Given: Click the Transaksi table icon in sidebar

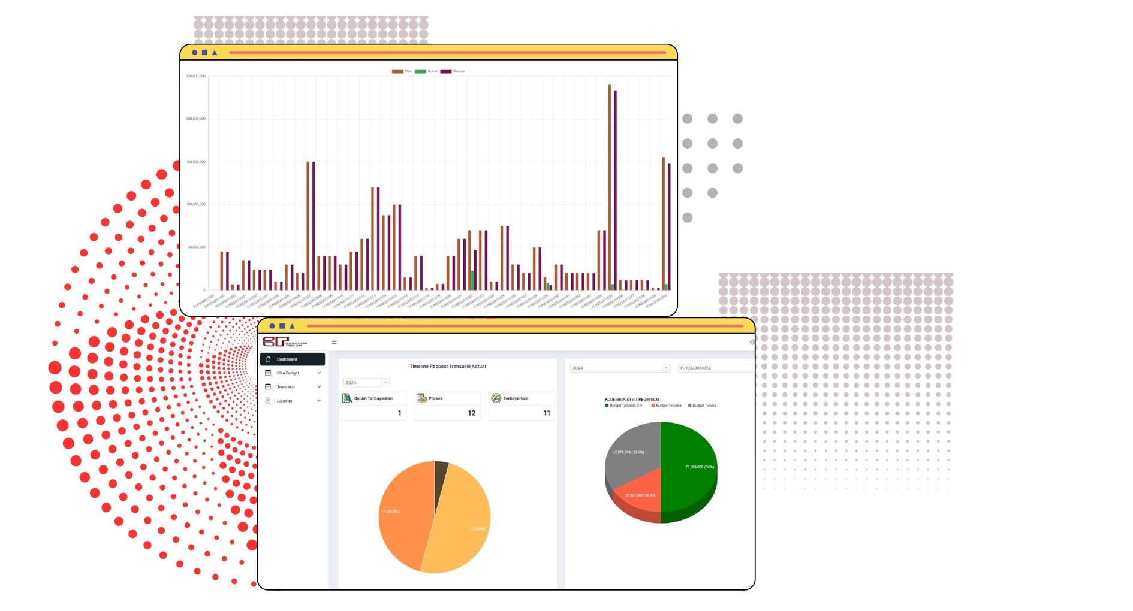Looking at the screenshot, I should click(x=268, y=387).
